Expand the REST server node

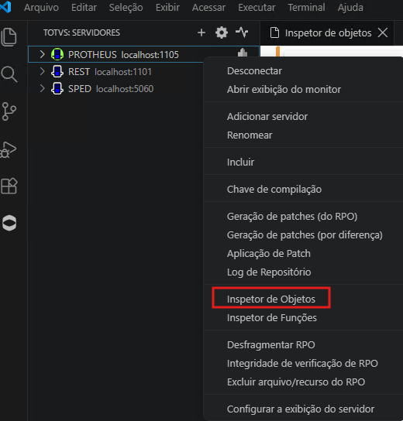coord(42,71)
